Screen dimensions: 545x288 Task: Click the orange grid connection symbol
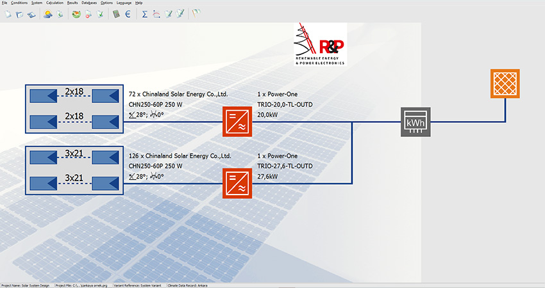(505, 84)
